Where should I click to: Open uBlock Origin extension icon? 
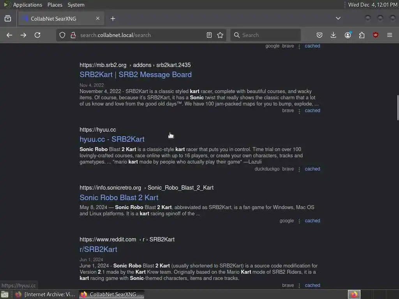375,35
